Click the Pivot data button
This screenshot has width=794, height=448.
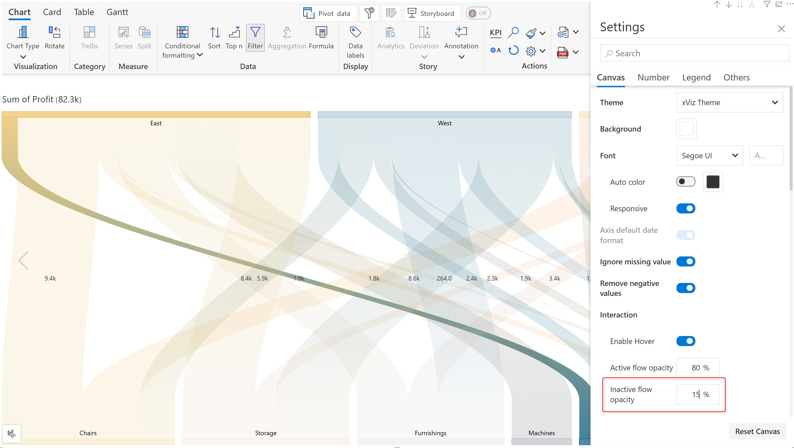point(328,13)
